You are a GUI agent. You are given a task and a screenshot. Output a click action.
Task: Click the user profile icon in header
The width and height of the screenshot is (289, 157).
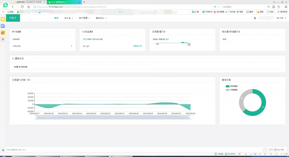point(255,18)
